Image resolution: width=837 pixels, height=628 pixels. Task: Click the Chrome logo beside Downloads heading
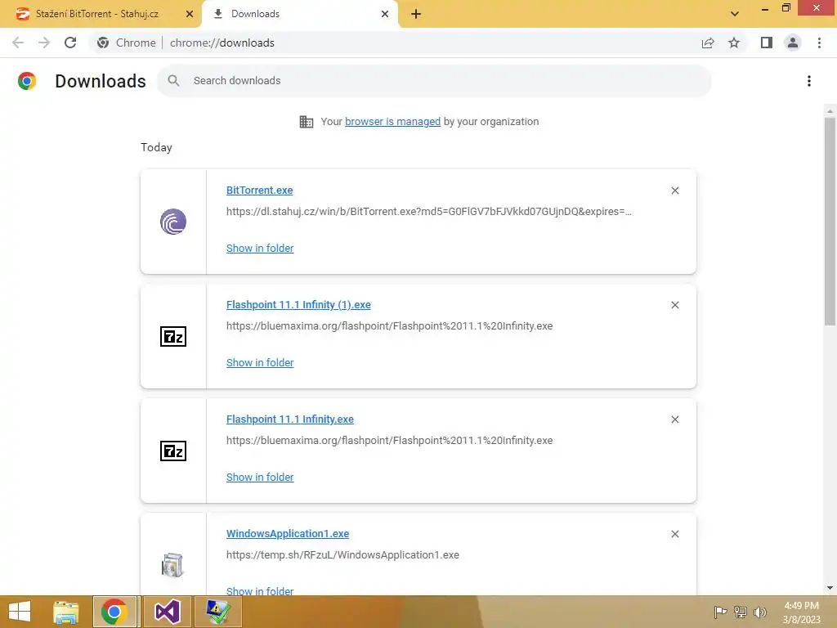27,81
